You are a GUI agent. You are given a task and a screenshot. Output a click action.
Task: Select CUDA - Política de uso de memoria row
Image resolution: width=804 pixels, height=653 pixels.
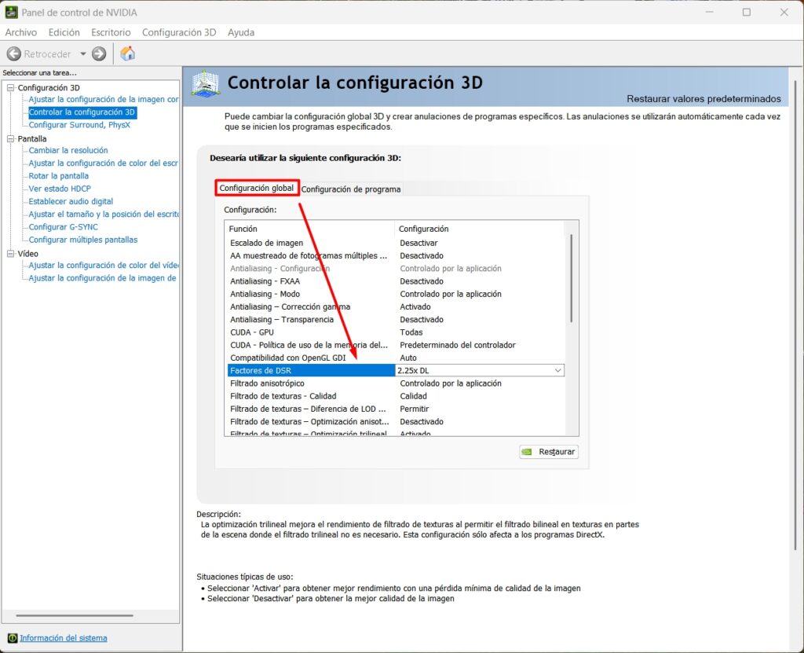(x=396, y=345)
